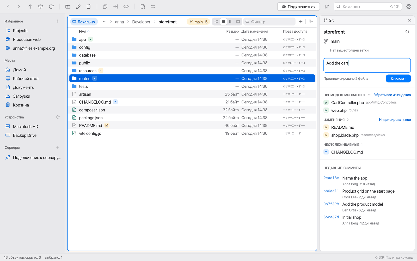
Task: Click the Коммит button
Action: (x=398, y=79)
